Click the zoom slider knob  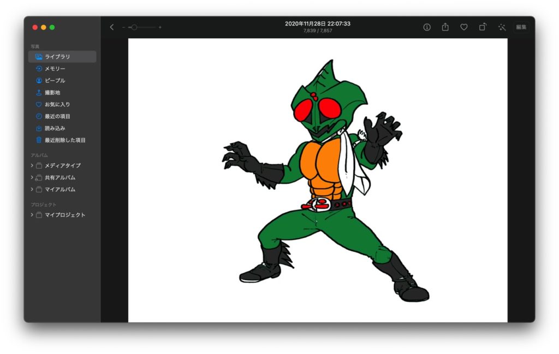tap(134, 27)
